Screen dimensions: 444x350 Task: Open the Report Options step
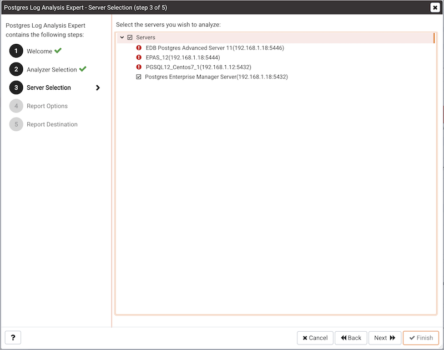click(x=47, y=106)
